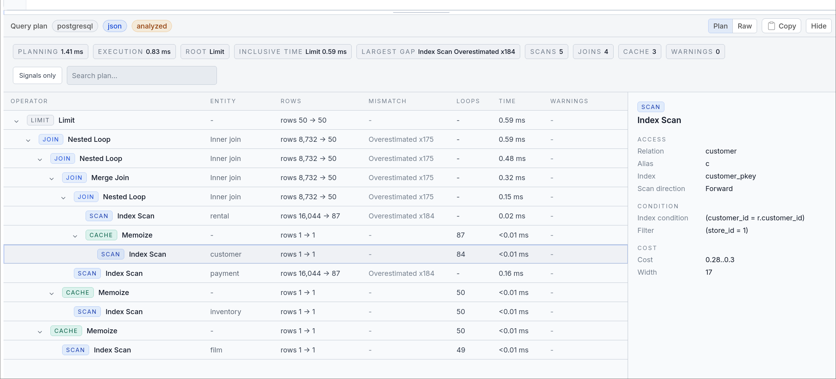The image size is (836, 379).
Task: Click the ROWS column header
Action: pyautogui.click(x=291, y=101)
